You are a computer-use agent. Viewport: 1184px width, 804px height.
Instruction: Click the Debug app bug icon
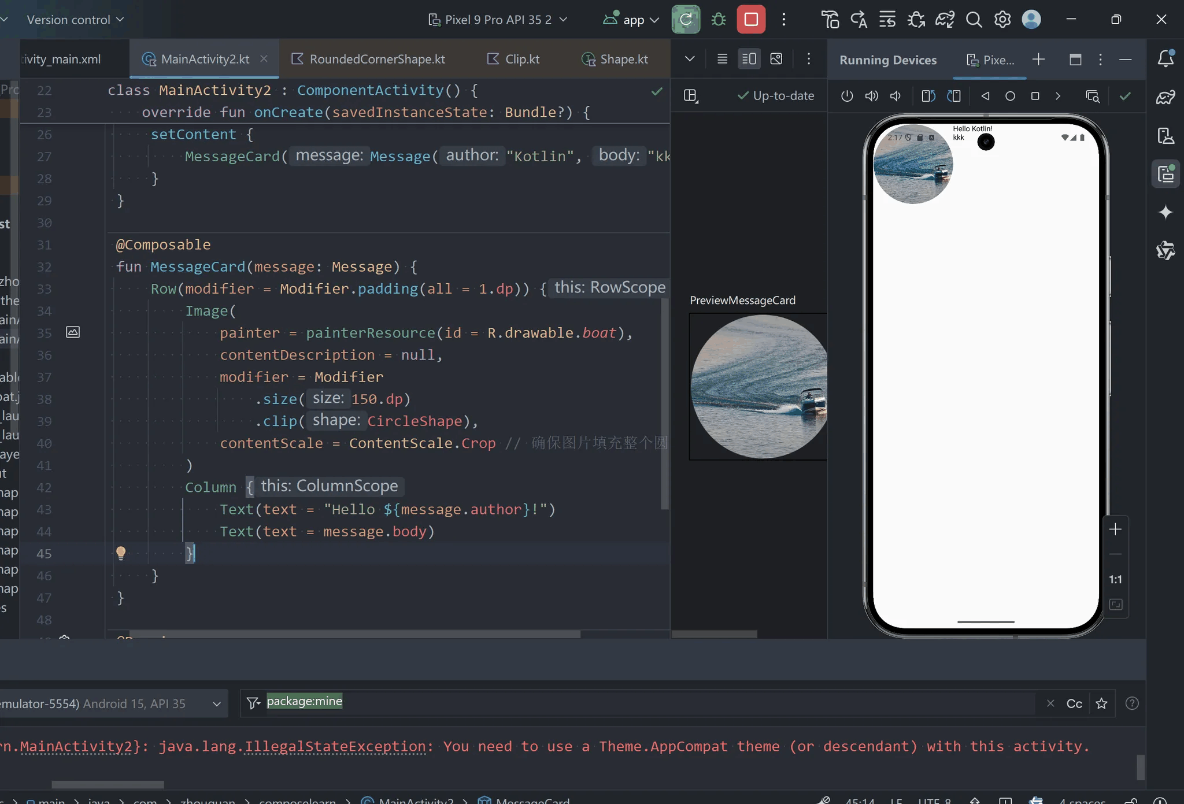pos(719,20)
